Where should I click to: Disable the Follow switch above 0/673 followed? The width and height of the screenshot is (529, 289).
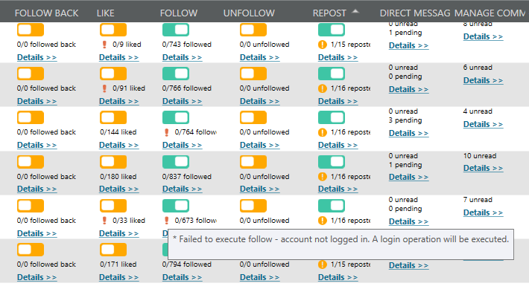click(x=176, y=206)
